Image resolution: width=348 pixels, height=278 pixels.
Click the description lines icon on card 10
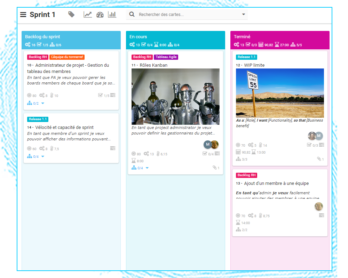[113, 95]
